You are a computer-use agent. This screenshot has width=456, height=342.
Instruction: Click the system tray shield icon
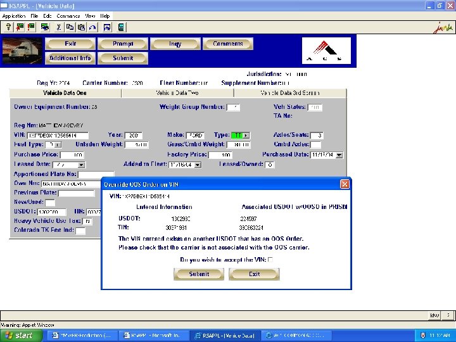tap(424, 336)
